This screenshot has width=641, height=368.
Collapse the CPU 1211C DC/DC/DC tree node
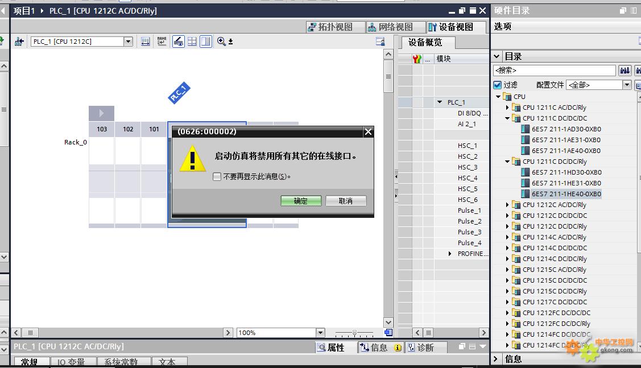[x=507, y=118]
